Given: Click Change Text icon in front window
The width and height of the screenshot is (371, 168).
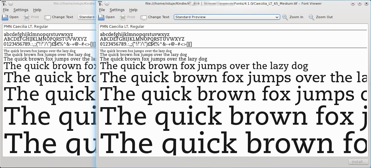Looking at the screenshot, I should click(x=144, y=17).
